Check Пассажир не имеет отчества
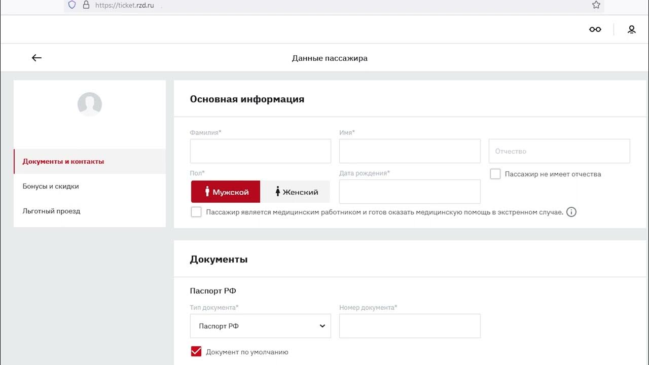The image size is (649, 365). [495, 174]
